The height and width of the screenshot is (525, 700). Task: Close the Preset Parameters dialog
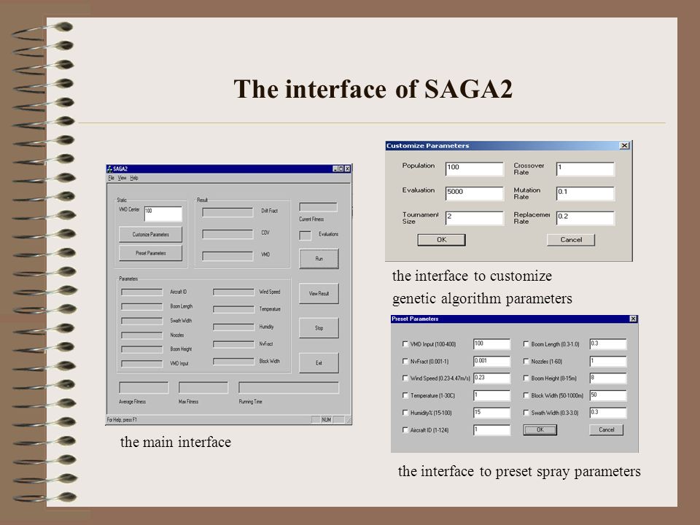[633, 319]
